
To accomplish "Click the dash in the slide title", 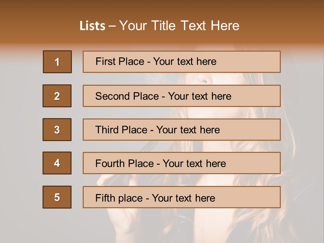I will point(112,26).
